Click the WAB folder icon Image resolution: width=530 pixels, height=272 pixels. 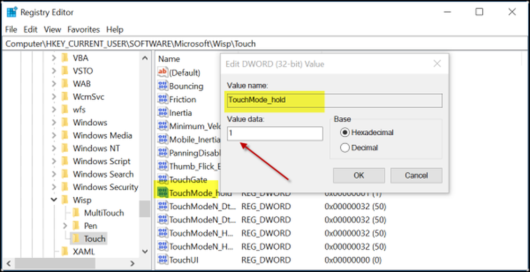pos(65,84)
